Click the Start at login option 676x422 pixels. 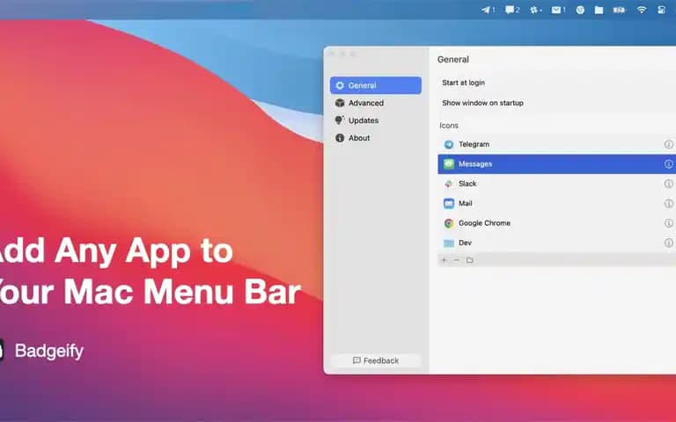464,83
